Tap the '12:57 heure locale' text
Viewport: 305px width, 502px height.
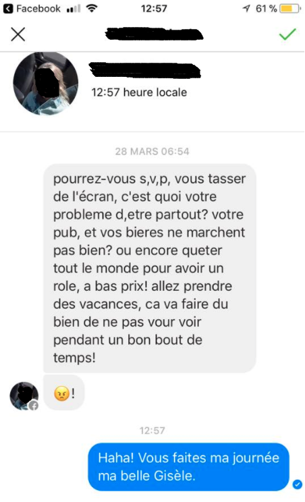coord(139,92)
